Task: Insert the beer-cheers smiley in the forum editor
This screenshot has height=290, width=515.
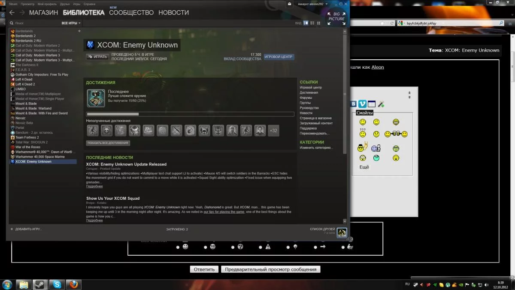Action: click(396, 134)
